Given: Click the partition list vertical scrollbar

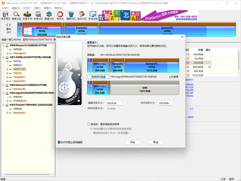Looking at the screenshot, I should pyautogui.click(x=239, y=60).
